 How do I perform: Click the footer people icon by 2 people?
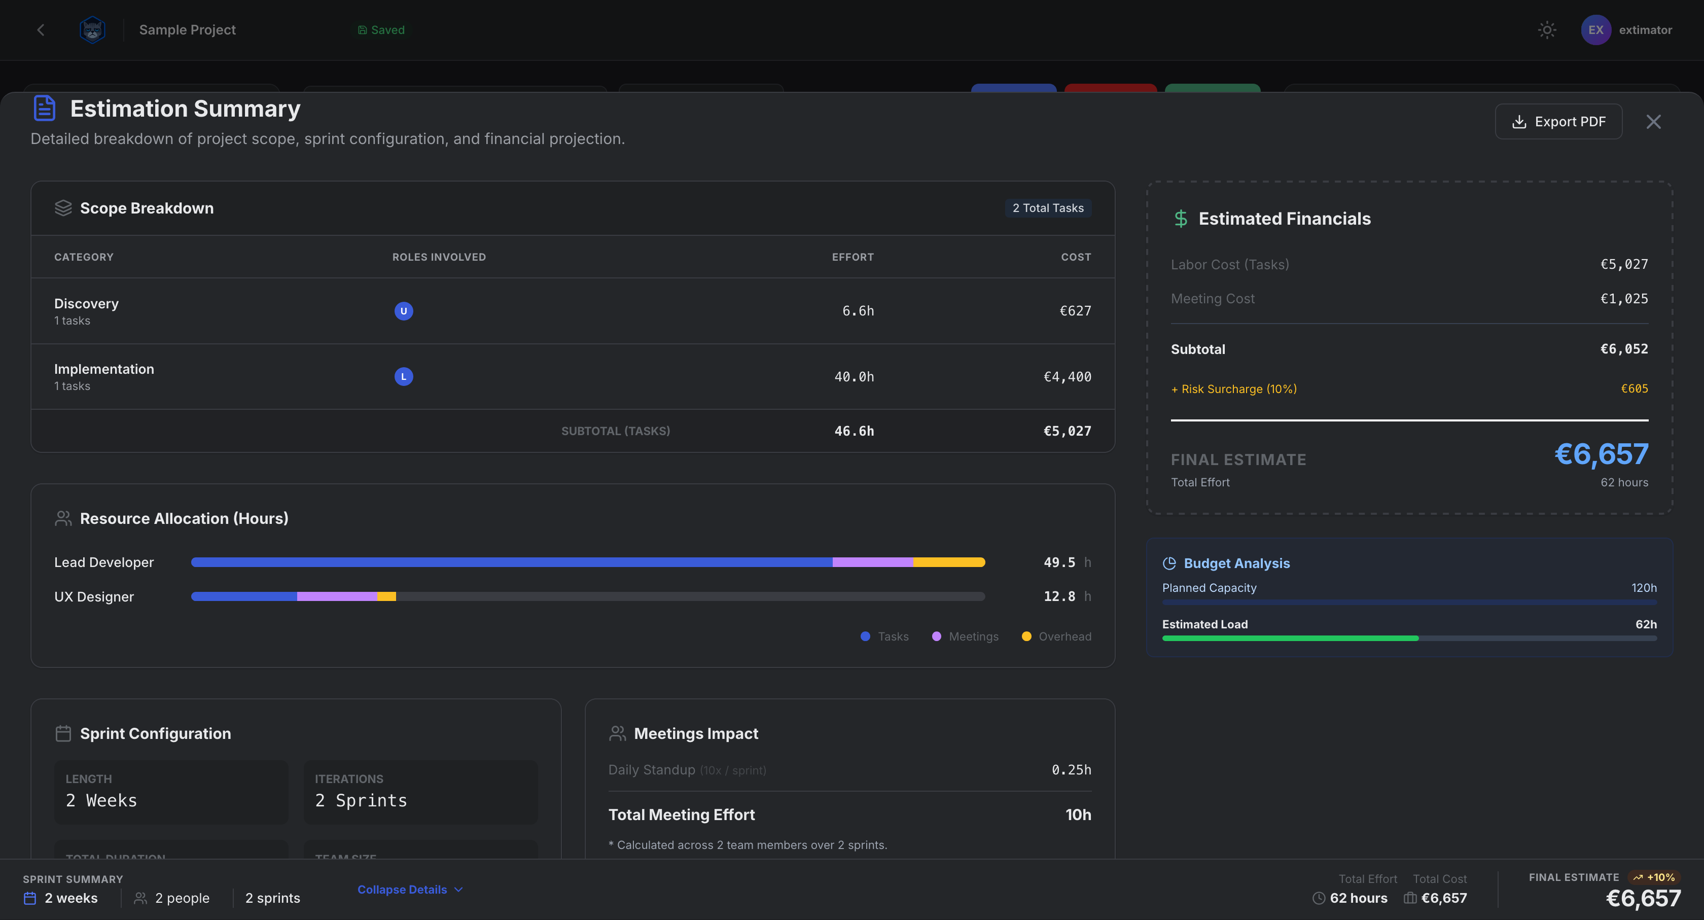click(140, 898)
